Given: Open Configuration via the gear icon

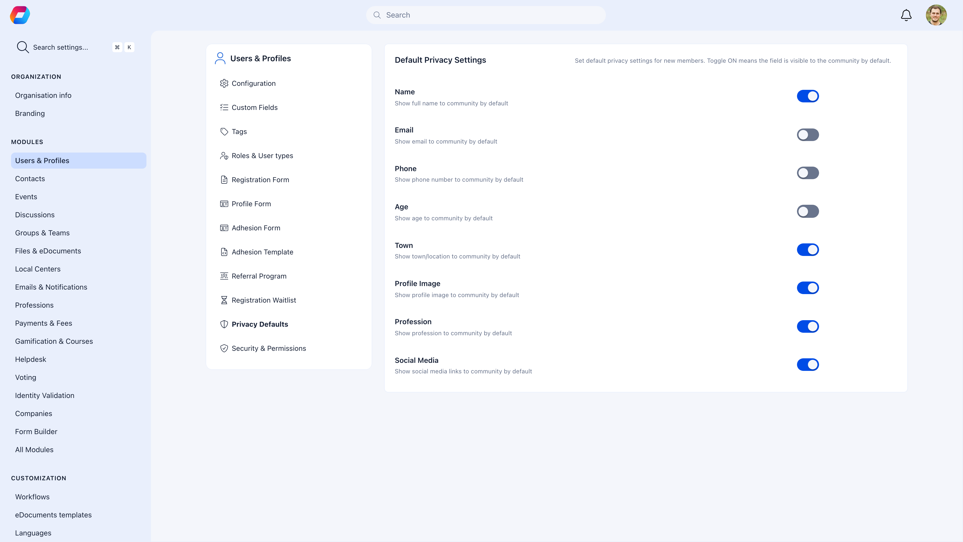Looking at the screenshot, I should point(224,83).
